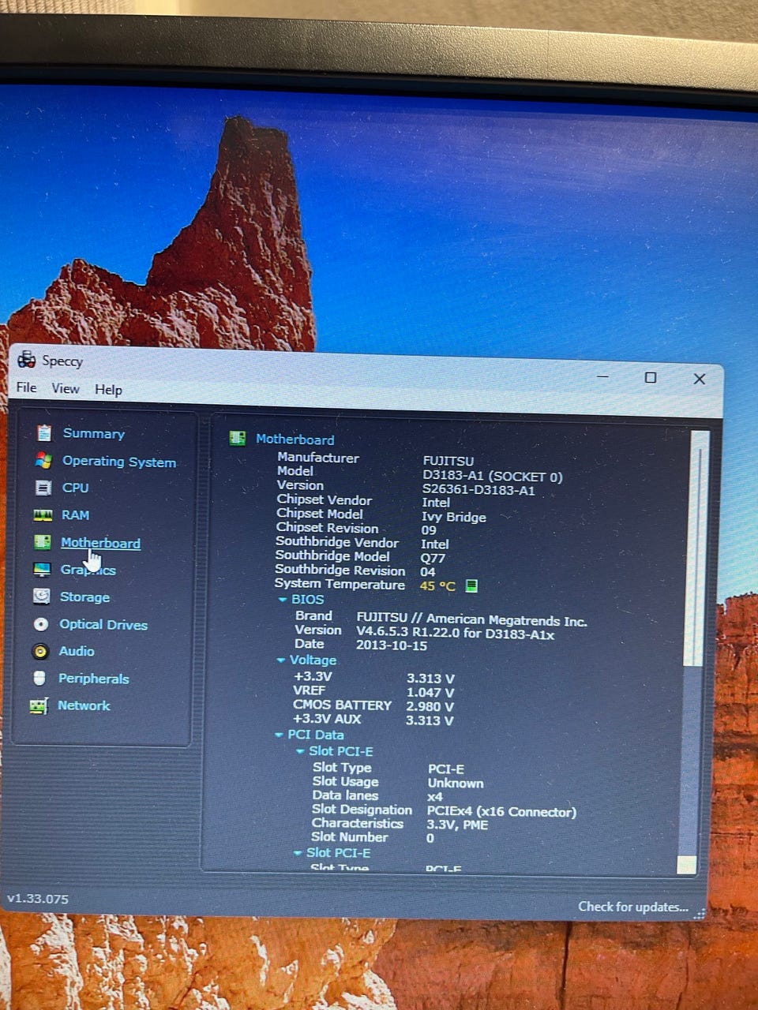Click the PCIEx4 (x16 Connector) designation

tap(501, 811)
